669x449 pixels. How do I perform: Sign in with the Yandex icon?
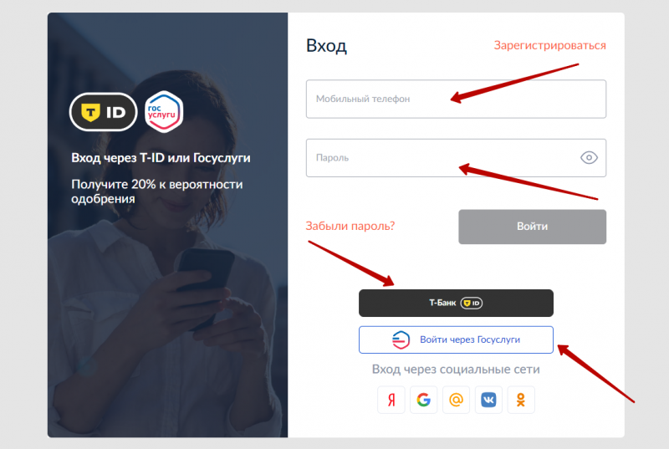(x=391, y=400)
